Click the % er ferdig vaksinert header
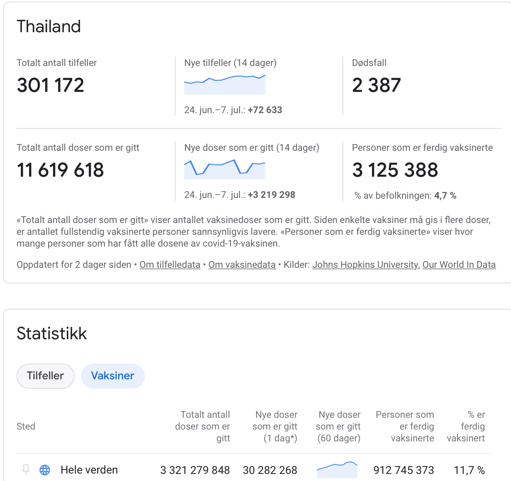Viewport: 511px width, 481px height. (x=466, y=426)
